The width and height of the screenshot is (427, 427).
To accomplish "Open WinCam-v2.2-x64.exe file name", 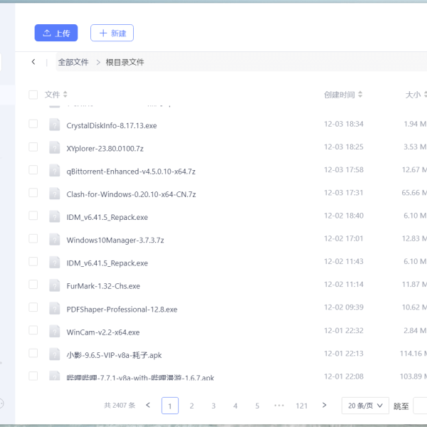I will point(103,332).
